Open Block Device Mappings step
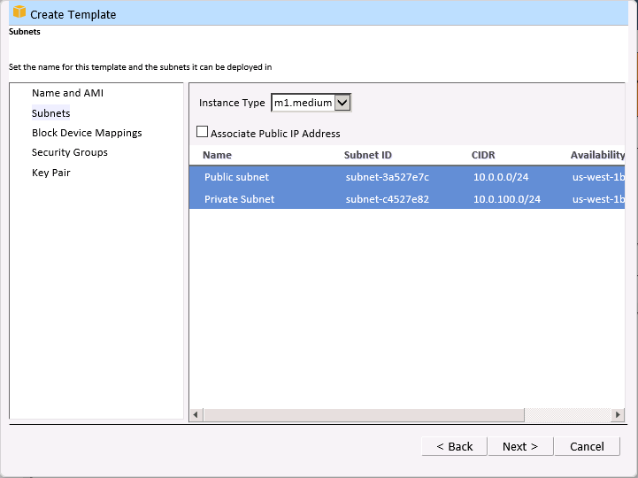 (x=87, y=133)
